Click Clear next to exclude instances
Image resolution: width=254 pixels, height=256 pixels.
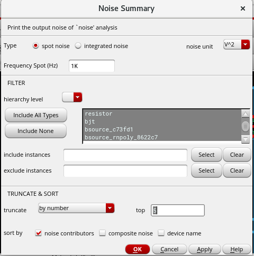coord(237,170)
